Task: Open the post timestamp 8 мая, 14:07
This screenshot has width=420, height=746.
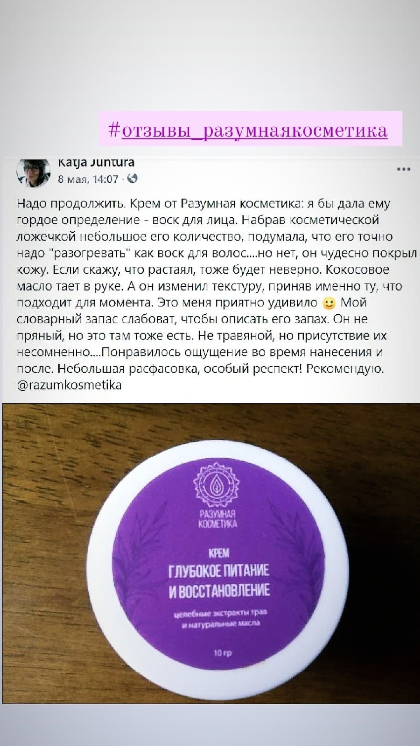Action: pos(88,179)
